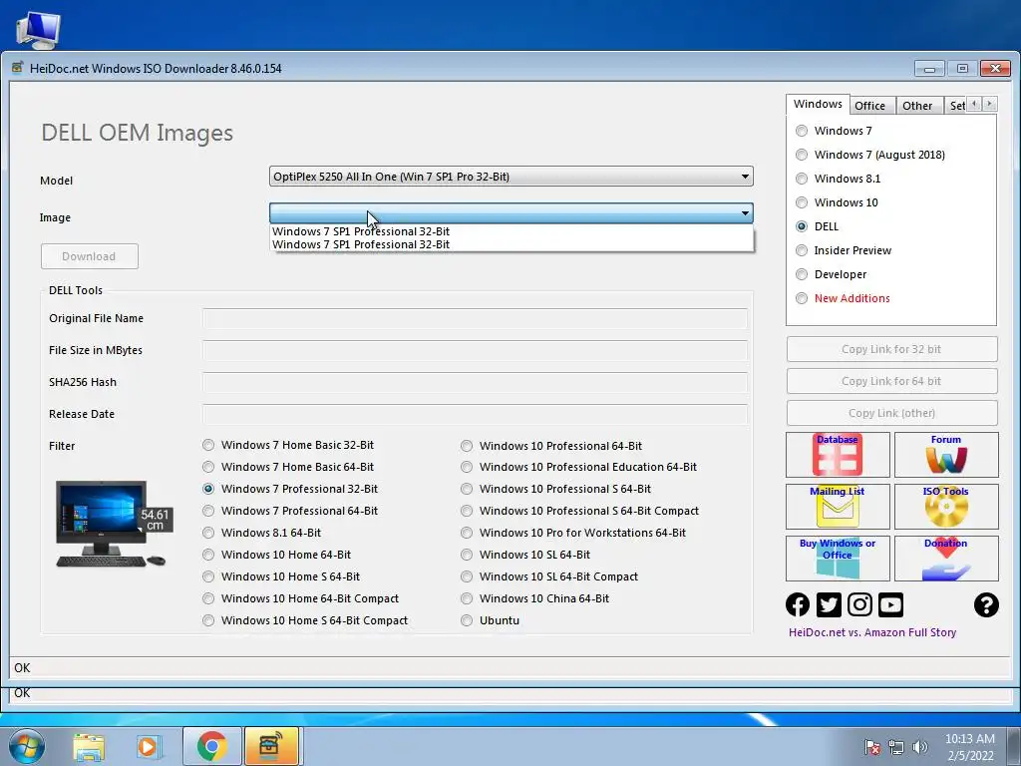Click the SHA256 Hash field
Viewport: 1021px width, 766px height.
point(475,382)
